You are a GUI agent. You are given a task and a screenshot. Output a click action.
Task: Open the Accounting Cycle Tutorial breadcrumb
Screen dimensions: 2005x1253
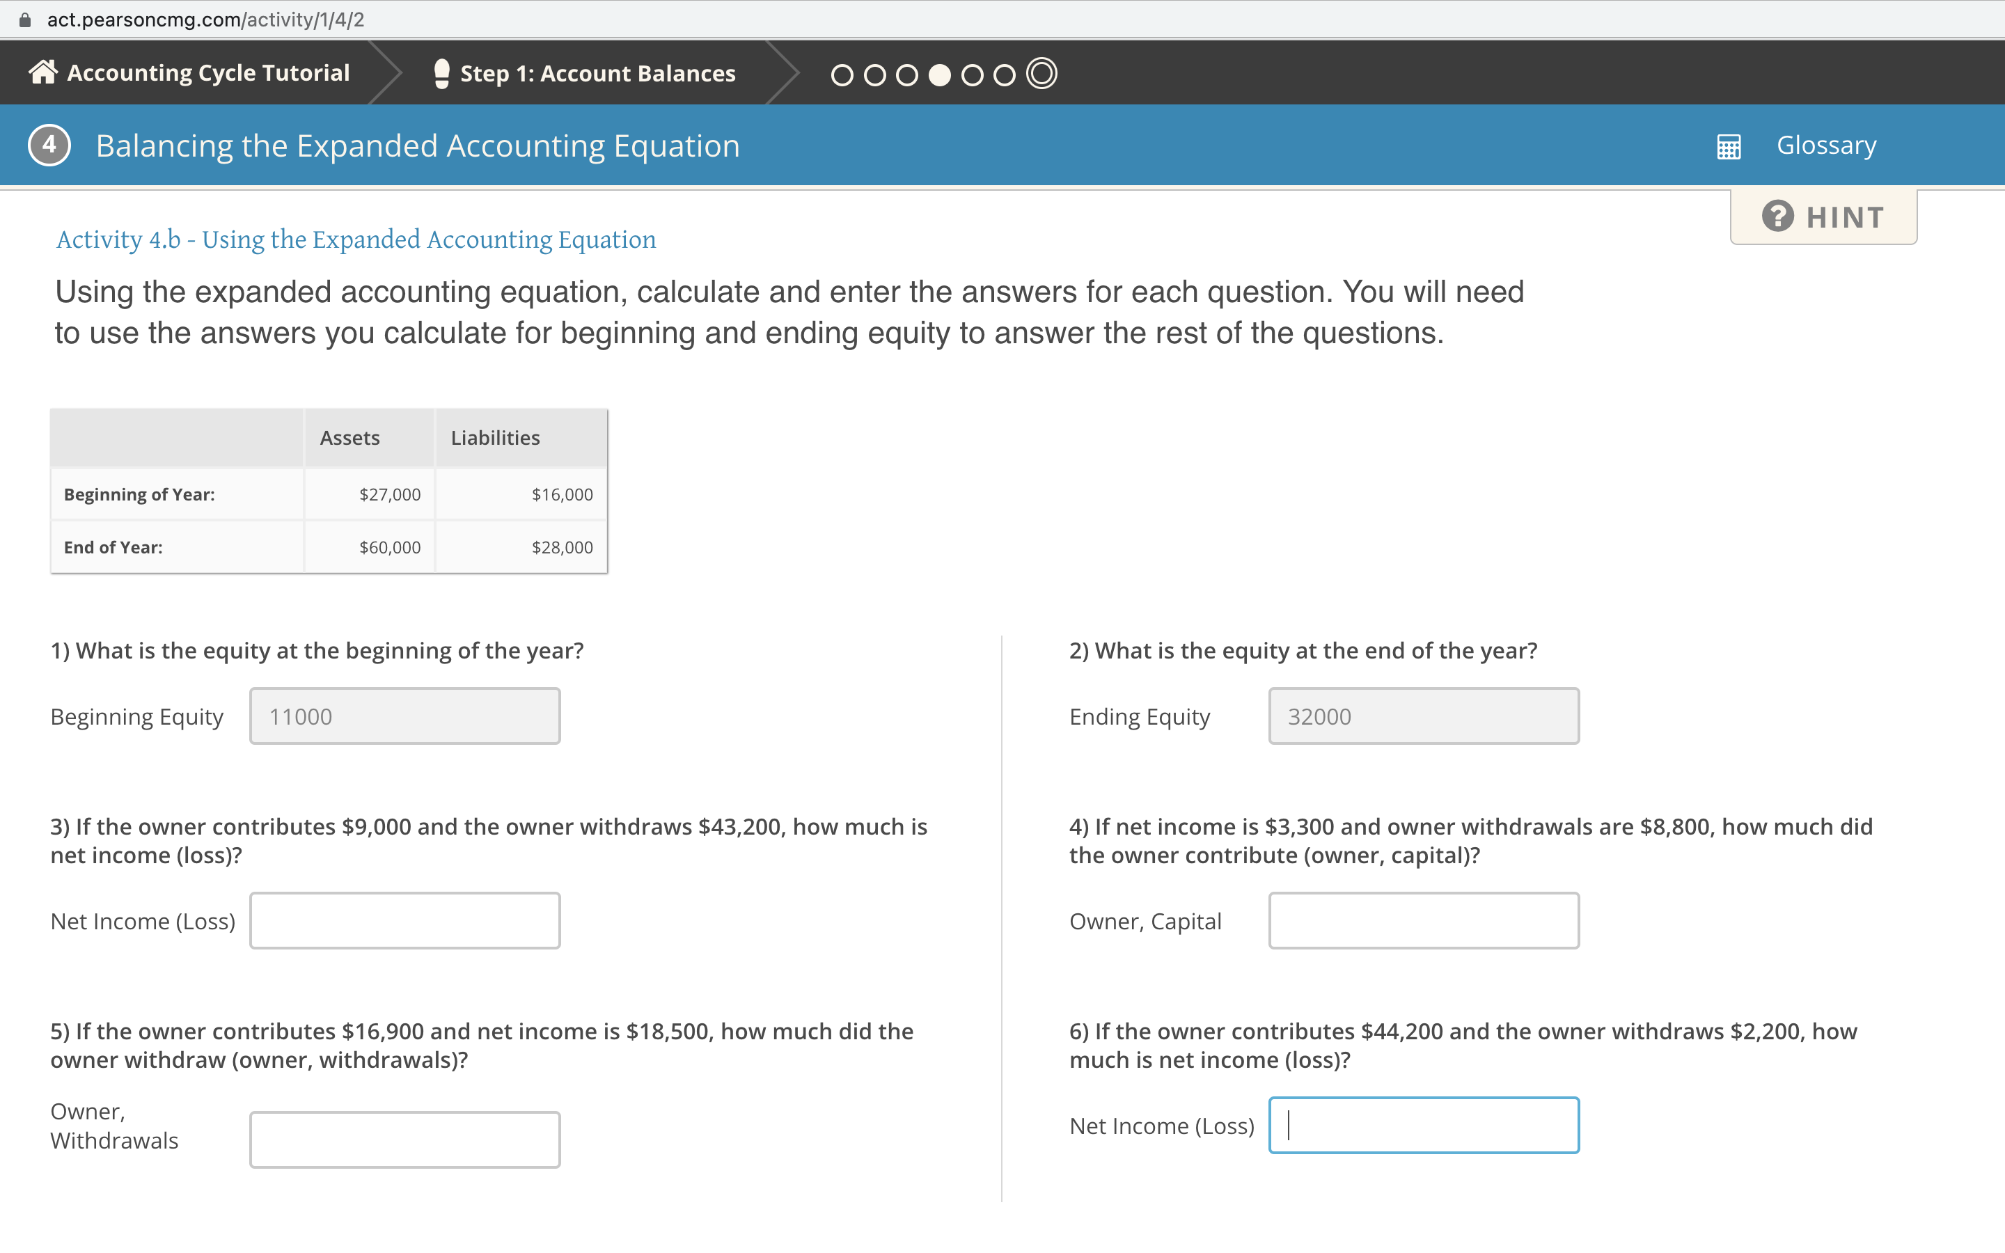click(x=207, y=72)
